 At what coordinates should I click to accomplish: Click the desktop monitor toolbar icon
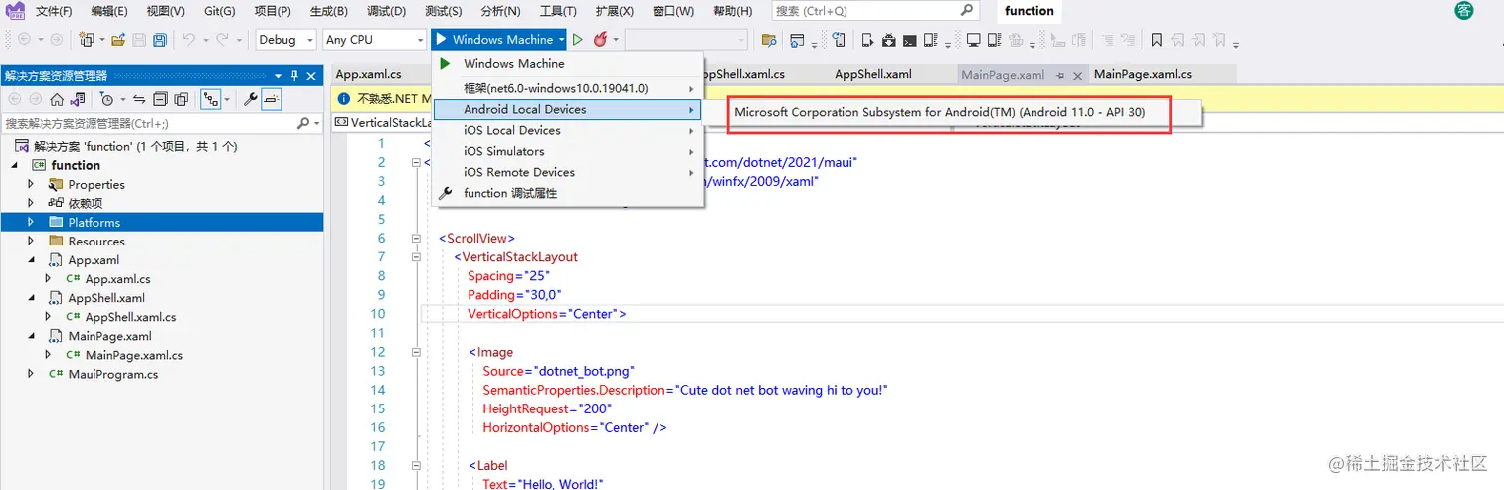(x=974, y=40)
